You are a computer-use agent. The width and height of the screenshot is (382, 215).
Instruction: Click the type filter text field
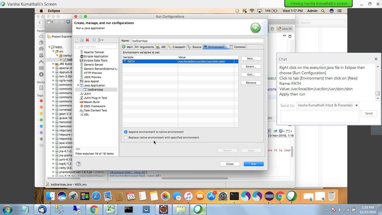coord(96,46)
